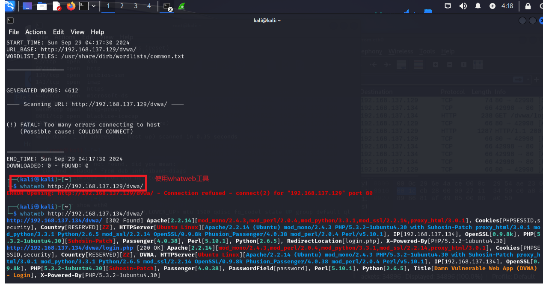This screenshot has height=298, width=543.
Task: Open the text editor panel launcher
Action: (x=56, y=6)
